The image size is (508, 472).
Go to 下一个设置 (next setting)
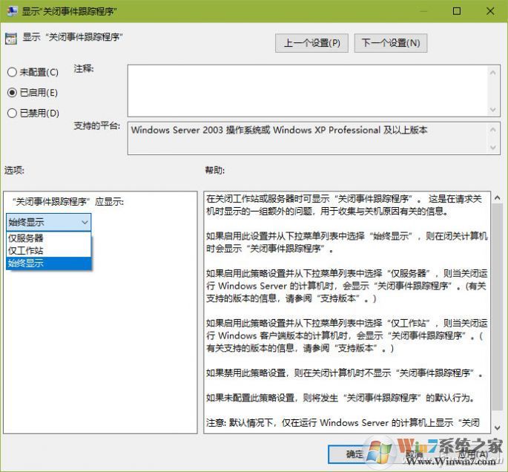pyautogui.click(x=391, y=43)
